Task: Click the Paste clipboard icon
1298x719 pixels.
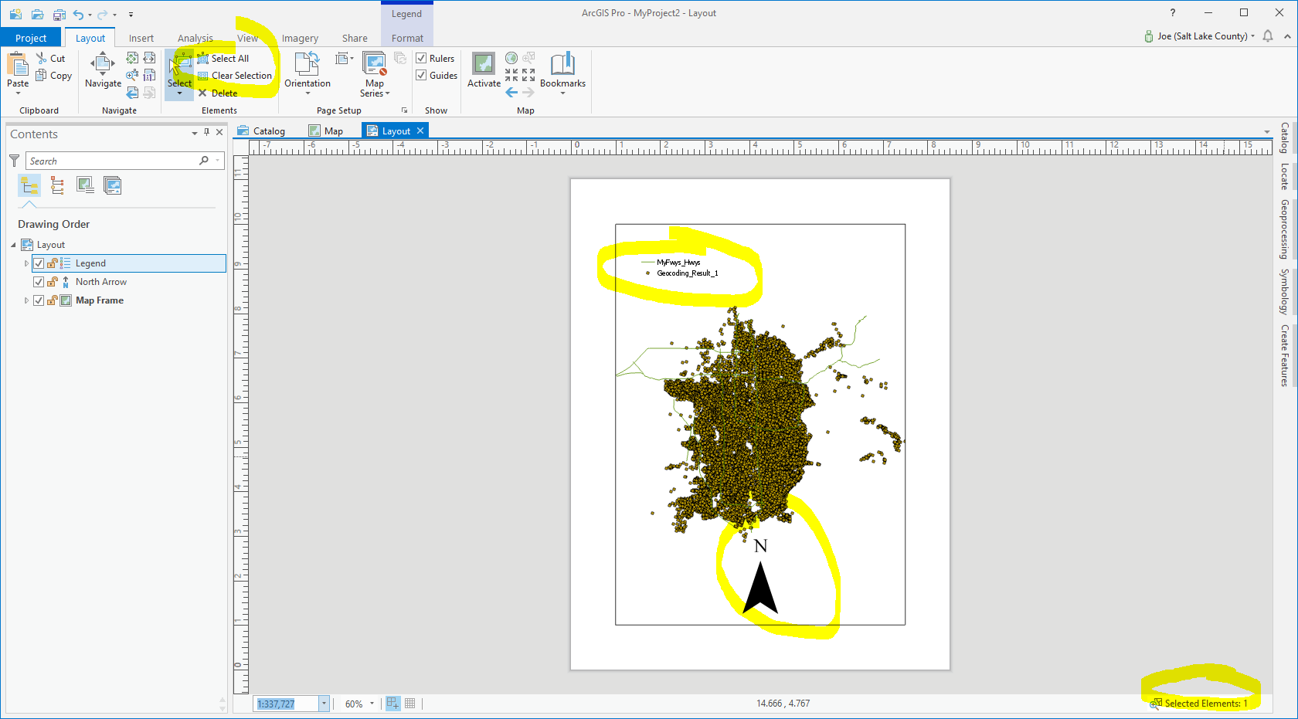Action: point(18,64)
